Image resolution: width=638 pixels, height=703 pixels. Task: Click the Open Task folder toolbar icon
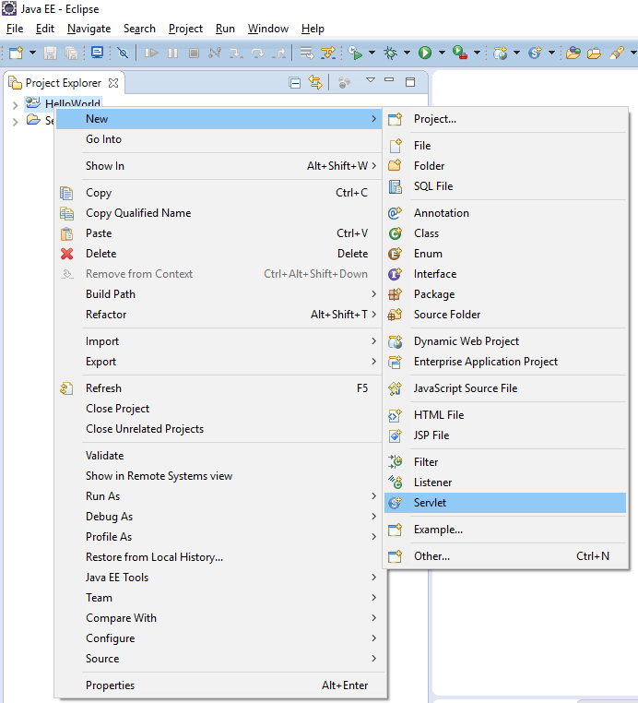click(594, 53)
